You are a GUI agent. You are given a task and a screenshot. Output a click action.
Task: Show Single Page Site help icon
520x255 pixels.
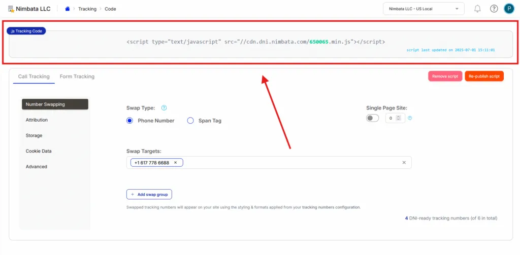click(x=410, y=118)
